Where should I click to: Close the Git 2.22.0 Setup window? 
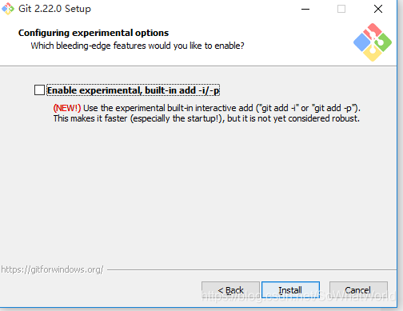378,9
